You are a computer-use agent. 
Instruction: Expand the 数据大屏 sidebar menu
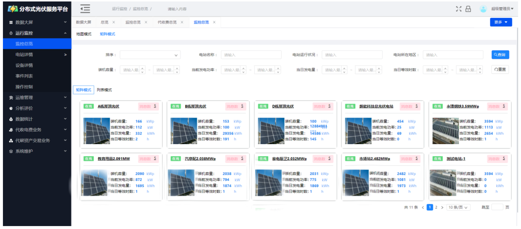tap(37, 22)
